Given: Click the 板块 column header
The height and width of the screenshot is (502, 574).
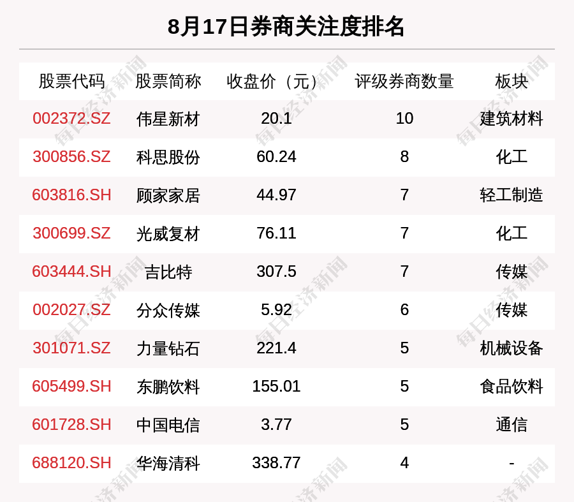Looking at the screenshot, I should coord(511,81).
